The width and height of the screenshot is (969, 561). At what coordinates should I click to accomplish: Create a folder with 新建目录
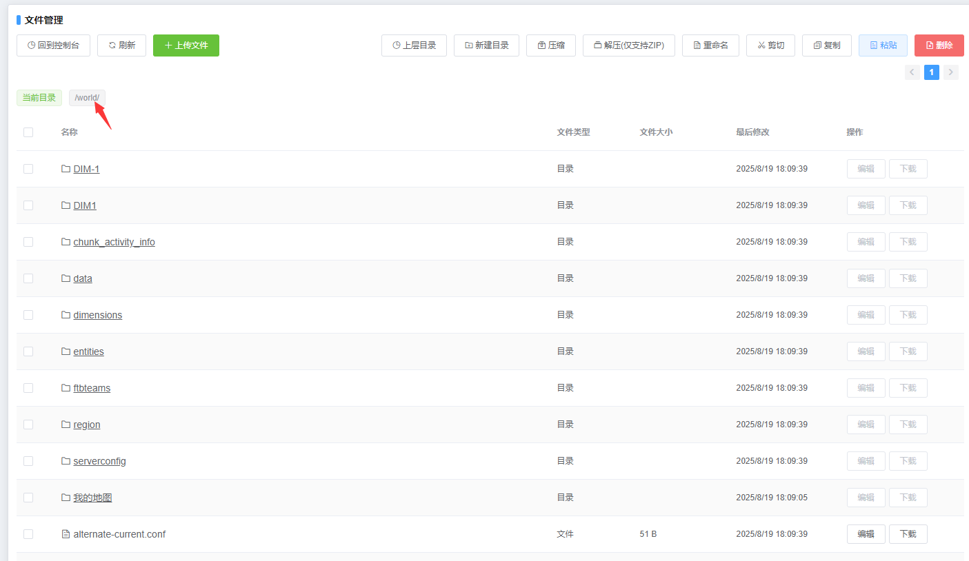[486, 45]
